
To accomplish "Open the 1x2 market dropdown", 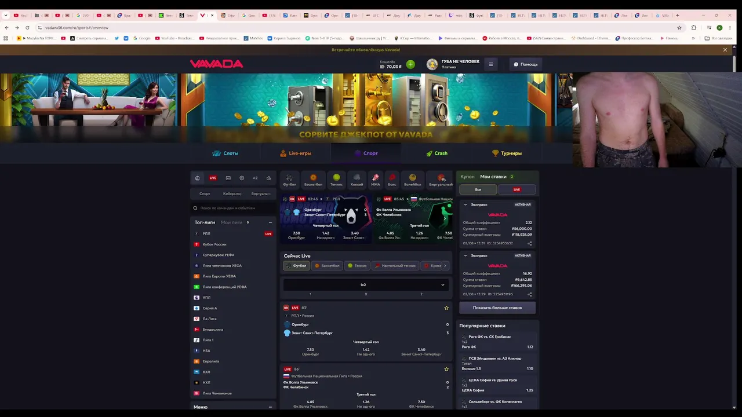I will point(365,284).
